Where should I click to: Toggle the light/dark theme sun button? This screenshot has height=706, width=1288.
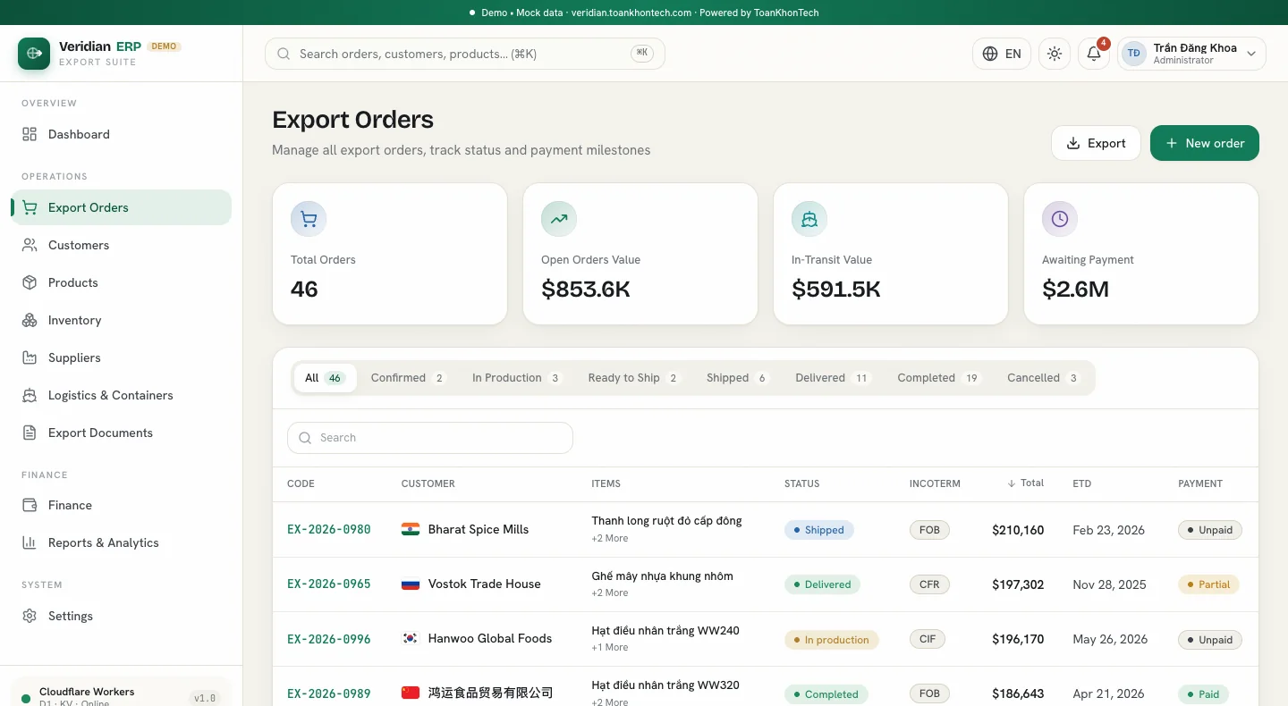click(x=1055, y=54)
